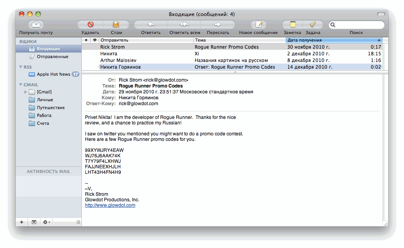Screen dimensions: 404x248
Task: Click the RSS badge icon beside Apple Hot News
Action: pos(32,74)
